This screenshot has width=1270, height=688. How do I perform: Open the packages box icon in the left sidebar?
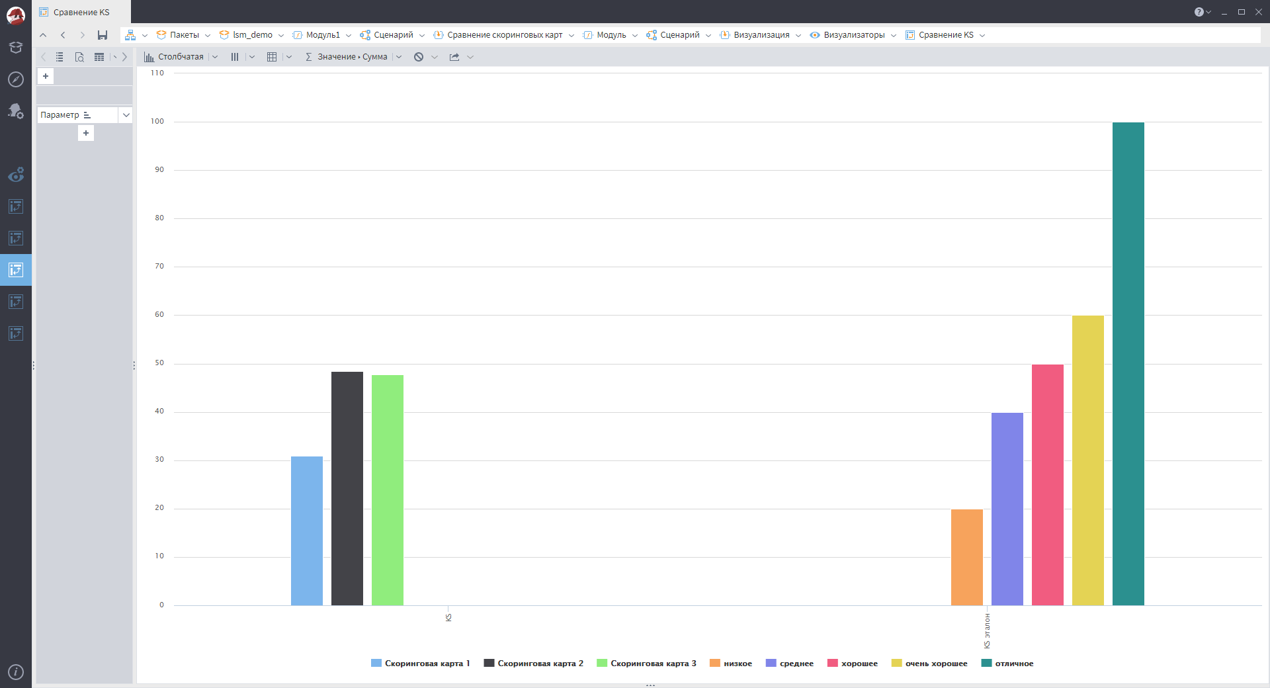point(16,48)
